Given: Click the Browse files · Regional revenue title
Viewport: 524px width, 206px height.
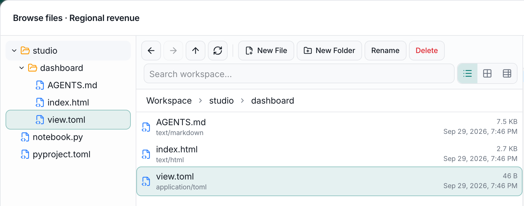Looking at the screenshot, I should pos(76,18).
